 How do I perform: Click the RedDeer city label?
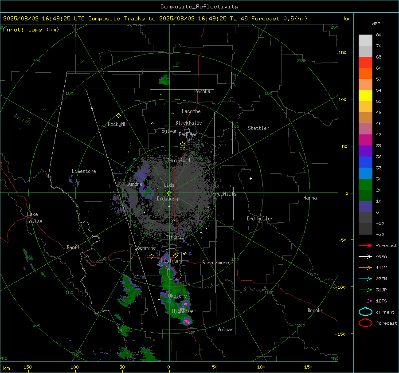188,134
